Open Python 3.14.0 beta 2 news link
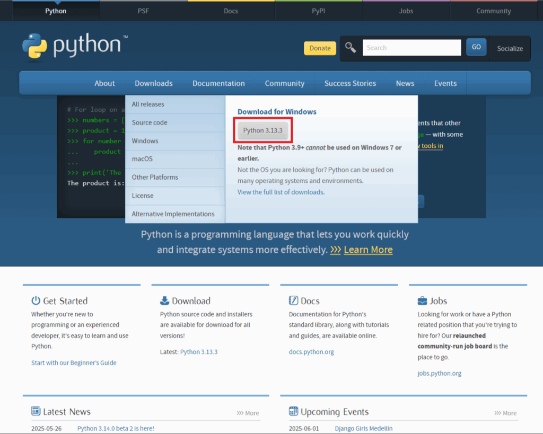543x434 pixels. point(116,429)
